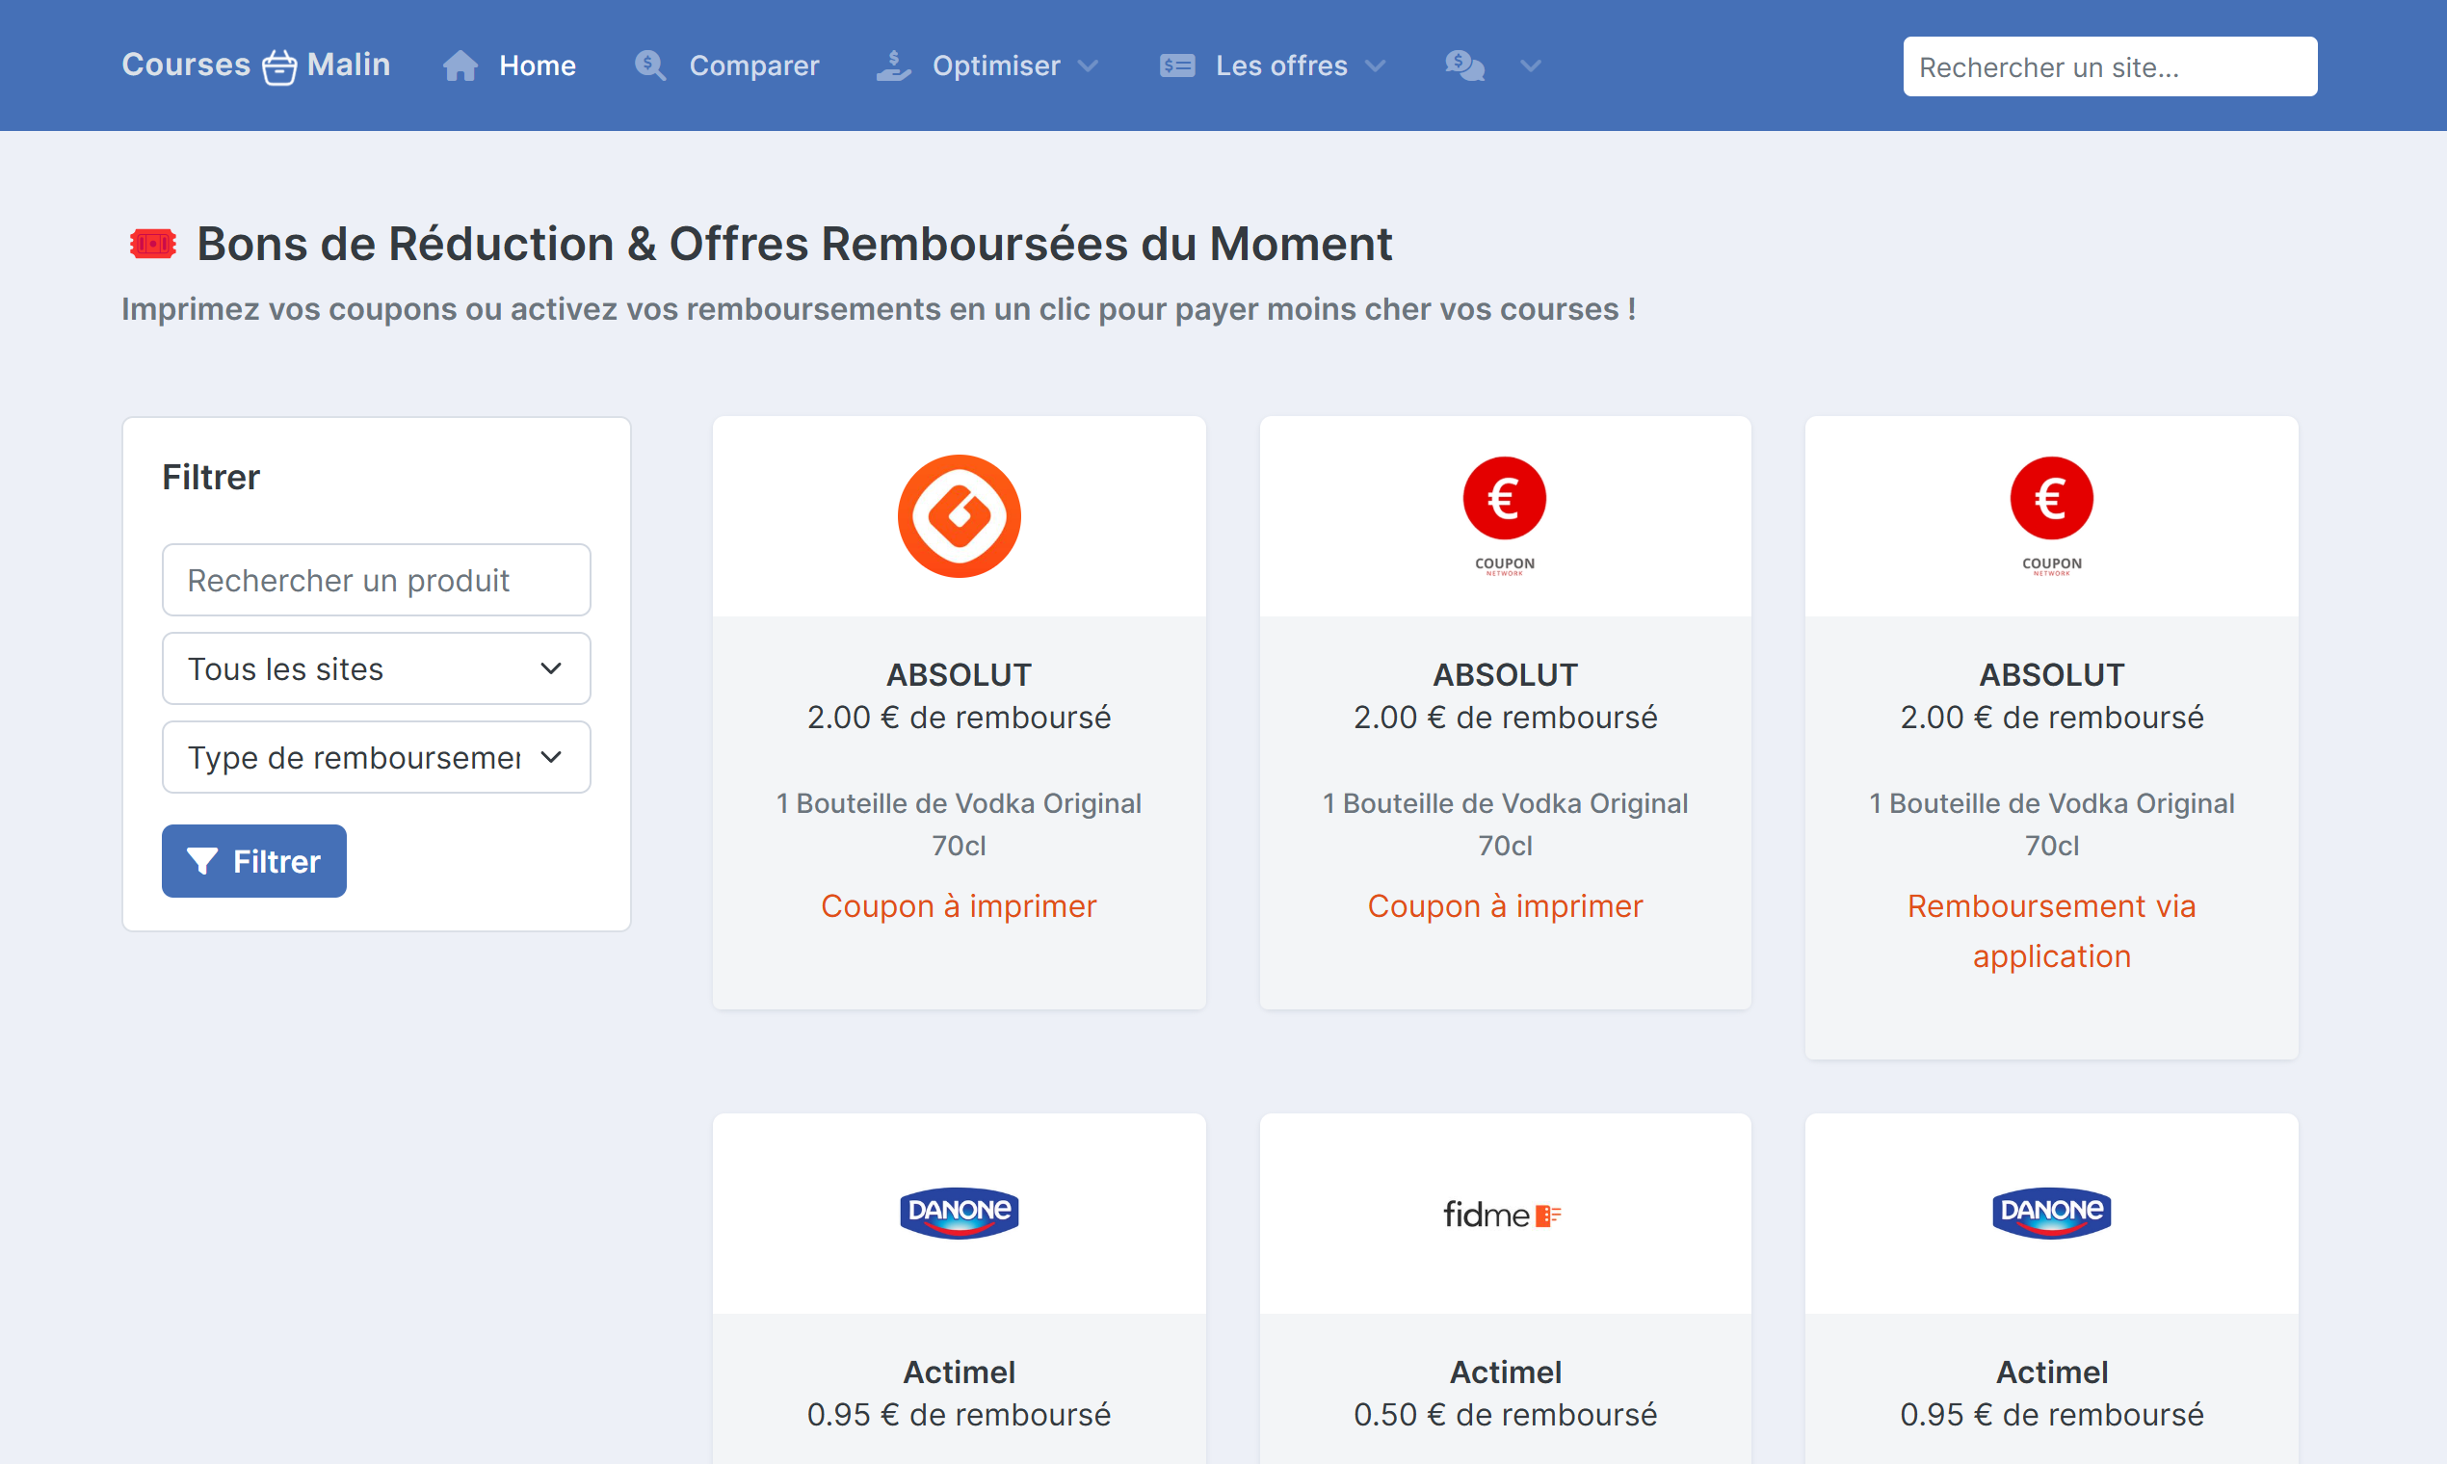Click Remboursement via application link
The image size is (2447, 1464).
click(x=2051, y=931)
